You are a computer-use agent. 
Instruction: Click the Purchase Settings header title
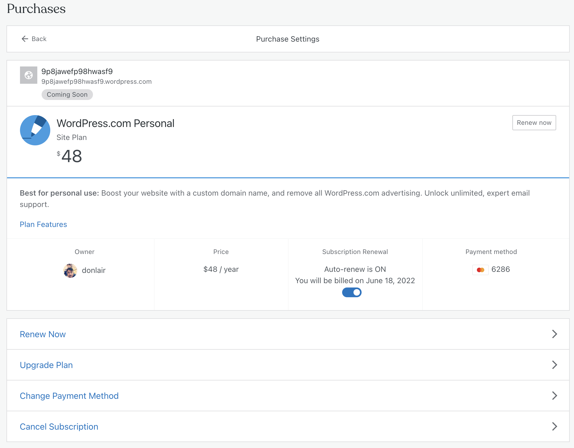[288, 39]
